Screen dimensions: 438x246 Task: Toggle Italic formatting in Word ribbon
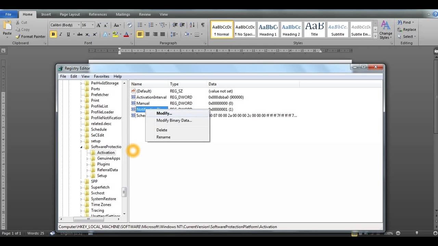61,34
